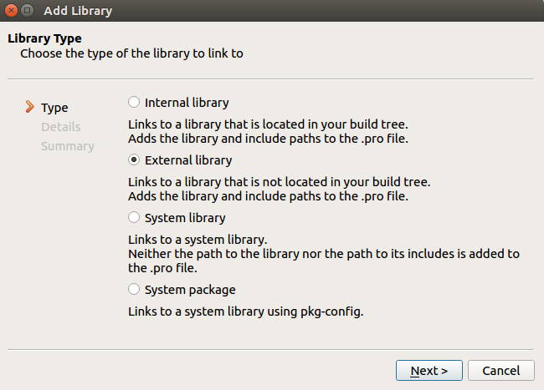Jump to the Summary wizard step
This screenshot has height=390, width=544.
coord(67,146)
